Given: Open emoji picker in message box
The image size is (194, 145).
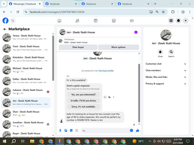Looking at the screenshot, I should [x=132, y=131].
